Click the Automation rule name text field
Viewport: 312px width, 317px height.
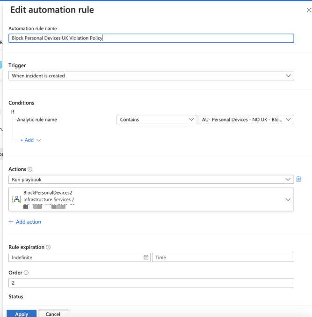point(151,38)
